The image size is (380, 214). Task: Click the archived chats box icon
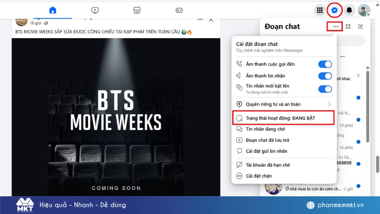[x=239, y=140]
